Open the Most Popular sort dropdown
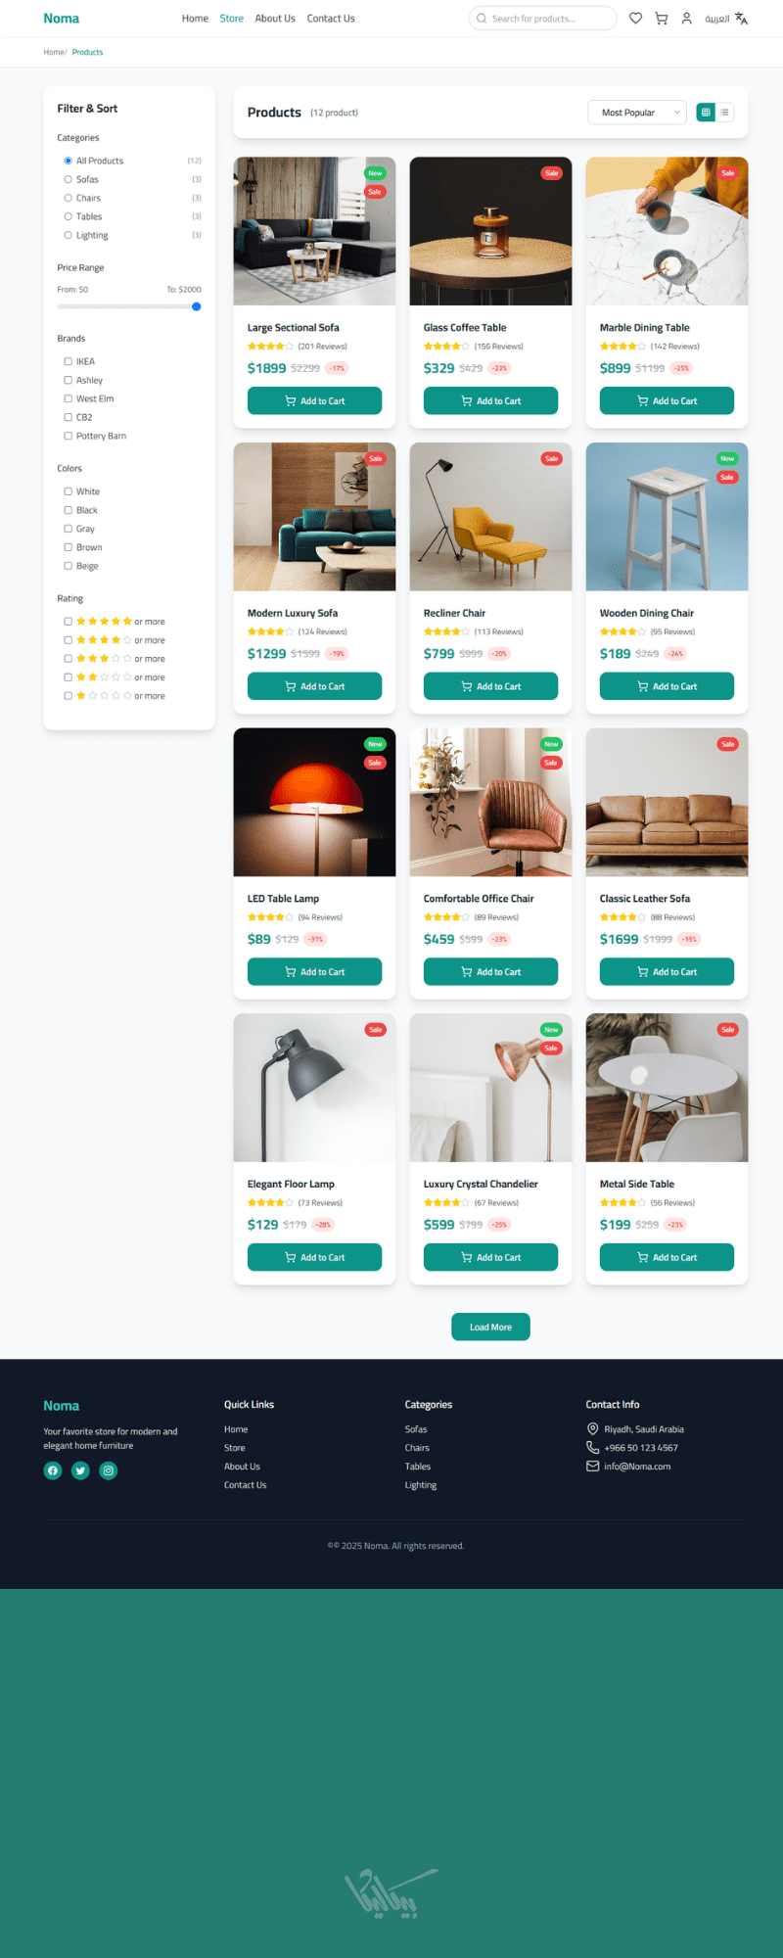The width and height of the screenshot is (783, 1958). [637, 113]
